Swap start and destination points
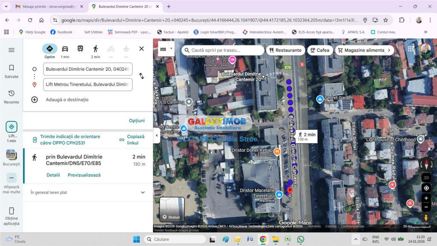Image resolution: width=437 pixels, height=246 pixels. [141, 76]
